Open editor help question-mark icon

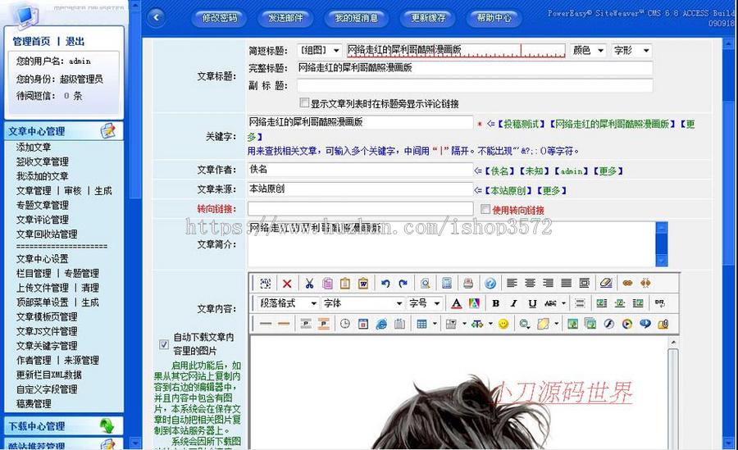tap(490, 284)
